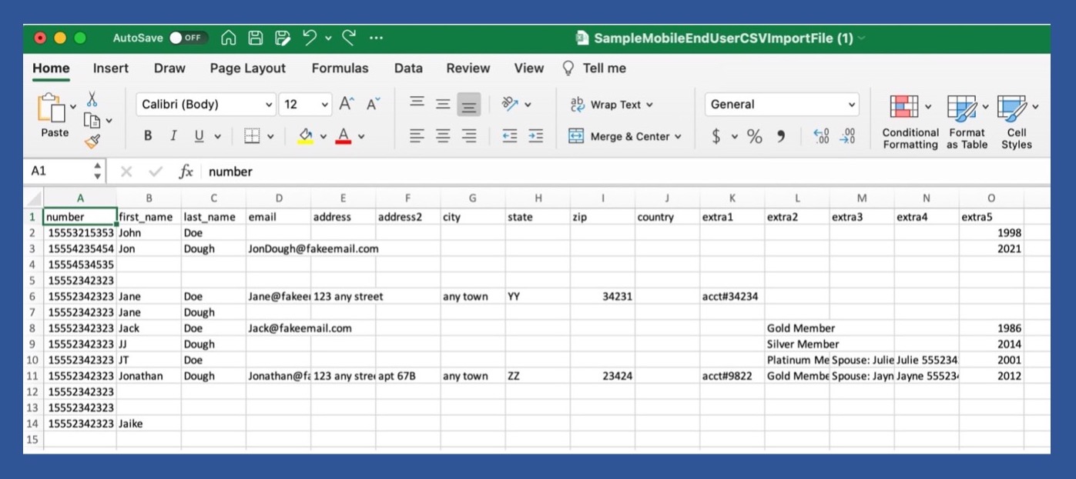Viewport: 1076px width, 479px height.
Task: Undo the last action
Action: pos(310,37)
